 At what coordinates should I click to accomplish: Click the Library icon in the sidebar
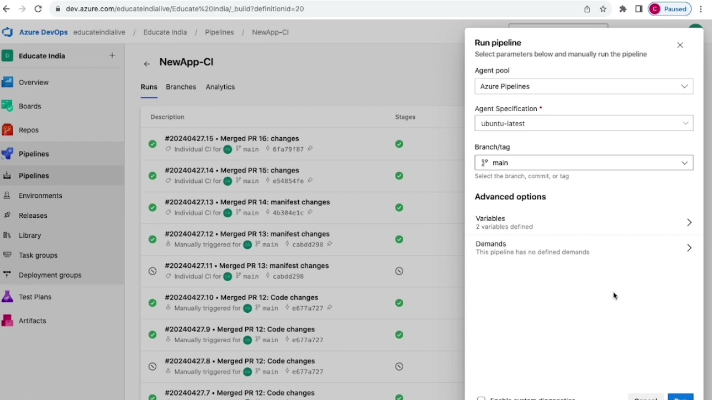pyautogui.click(x=7, y=235)
